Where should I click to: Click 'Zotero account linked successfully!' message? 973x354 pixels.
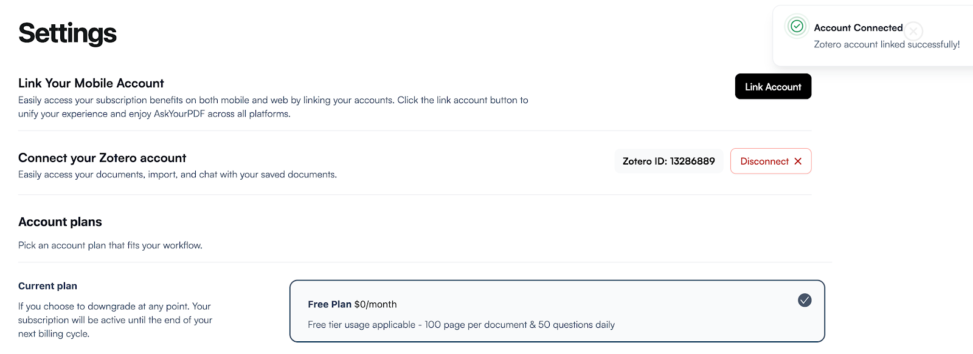coord(887,44)
